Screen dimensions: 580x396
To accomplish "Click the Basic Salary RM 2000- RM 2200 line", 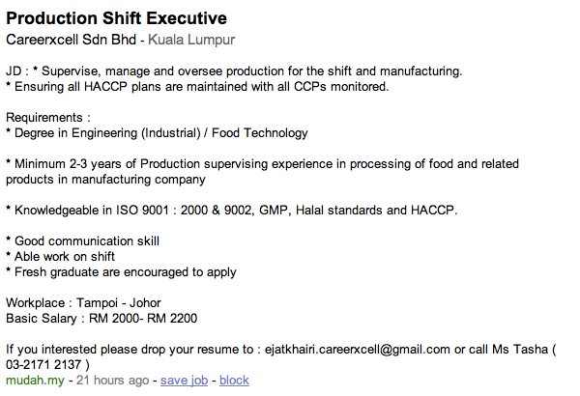I will point(101,319).
